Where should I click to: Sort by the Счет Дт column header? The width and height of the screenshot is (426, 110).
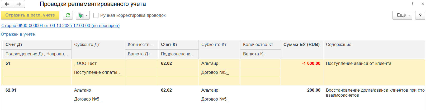click(14, 45)
